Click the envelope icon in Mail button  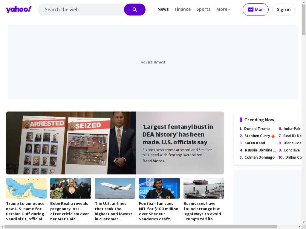click(x=251, y=10)
